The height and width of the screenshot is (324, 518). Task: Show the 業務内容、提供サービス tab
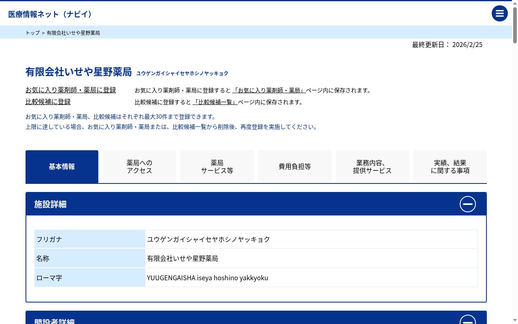[372, 167]
